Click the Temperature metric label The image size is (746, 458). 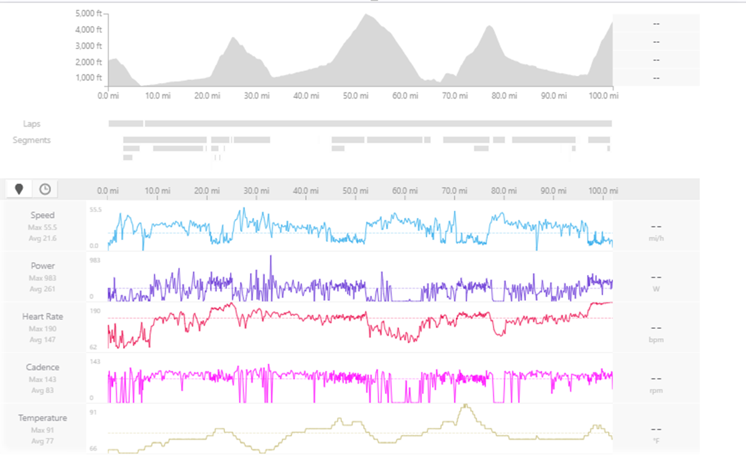coord(43,418)
